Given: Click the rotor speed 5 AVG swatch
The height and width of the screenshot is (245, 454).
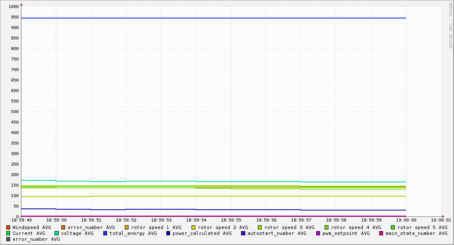Looking at the screenshot, I should [x=393, y=227].
